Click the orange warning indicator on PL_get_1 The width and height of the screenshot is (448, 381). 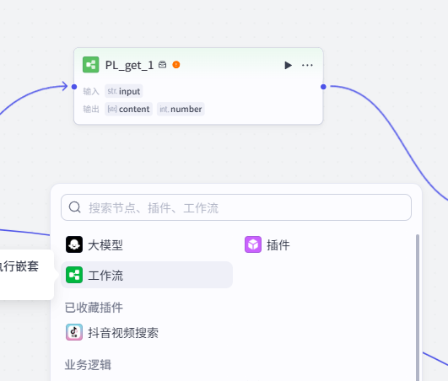[176, 65]
